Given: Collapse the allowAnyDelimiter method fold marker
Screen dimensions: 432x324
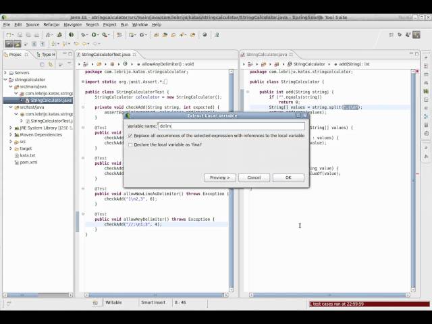Looking at the screenshot, I should click(x=83, y=214).
